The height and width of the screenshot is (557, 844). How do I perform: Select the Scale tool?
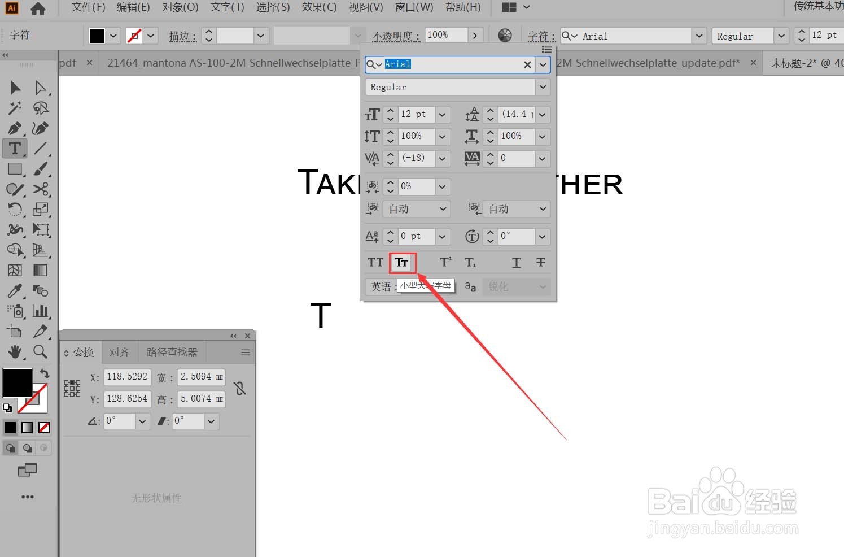(41, 210)
